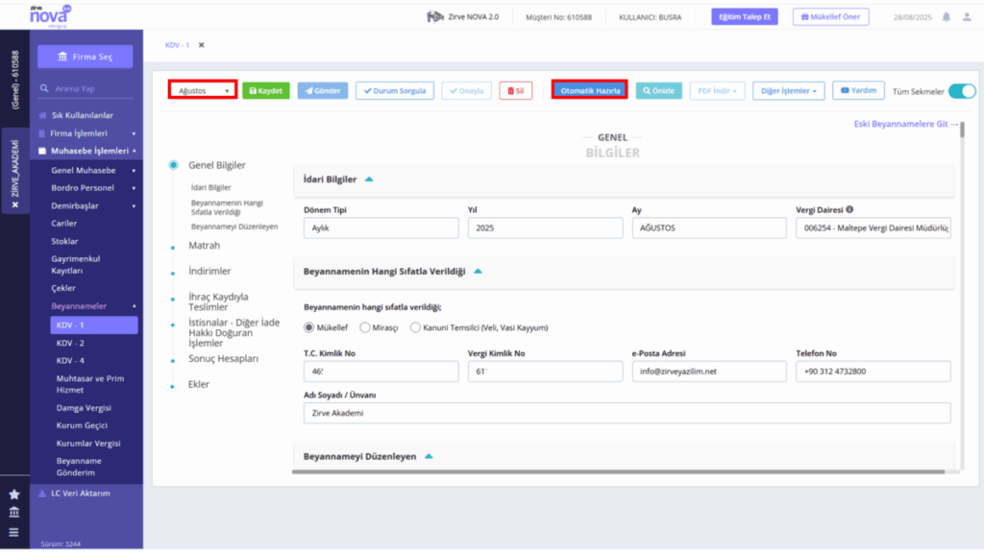The height and width of the screenshot is (553, 984).
Task: Open Cariler in sidebar
Action: coord(64,223)
